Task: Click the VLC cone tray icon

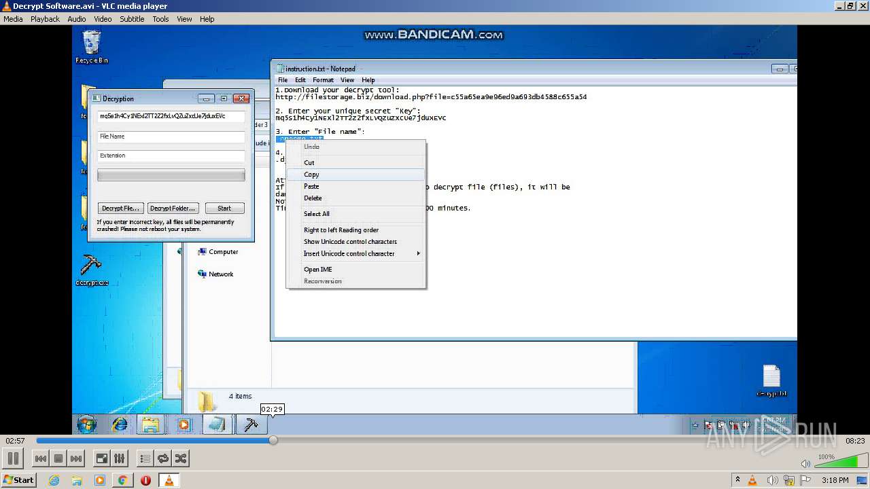Action: 752,480
